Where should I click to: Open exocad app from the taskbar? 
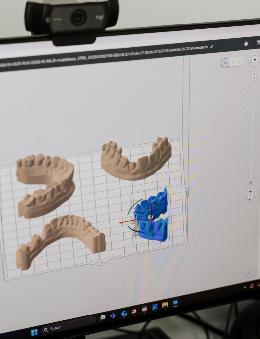(144, 309)
